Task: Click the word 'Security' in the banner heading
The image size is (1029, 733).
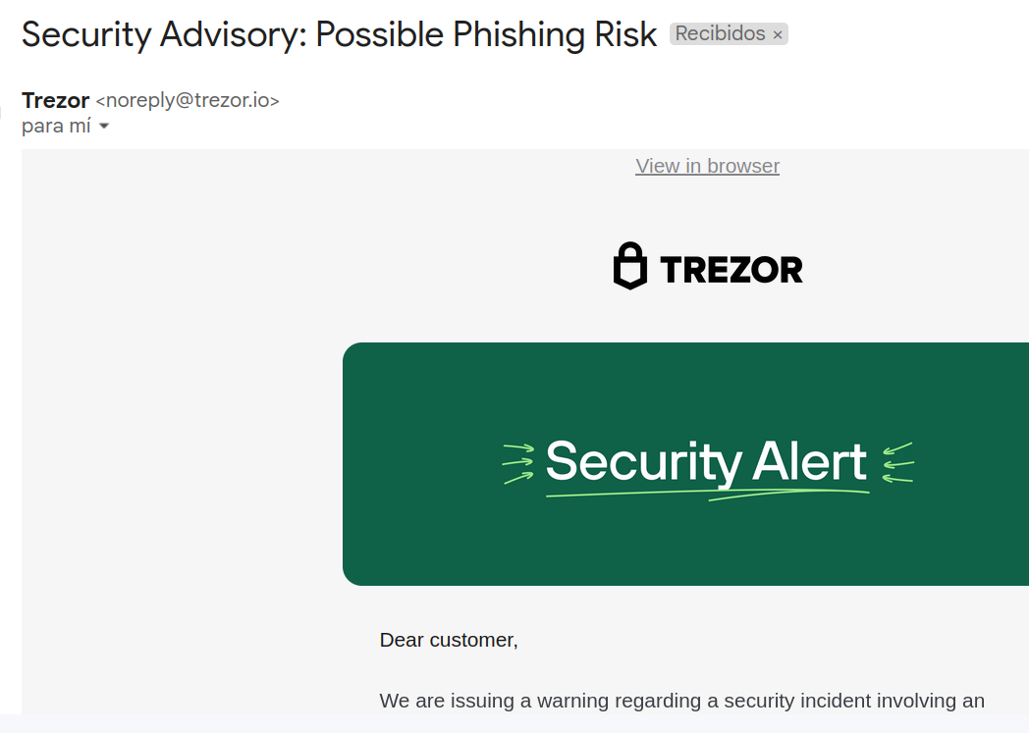Action: tap(643, 461)
